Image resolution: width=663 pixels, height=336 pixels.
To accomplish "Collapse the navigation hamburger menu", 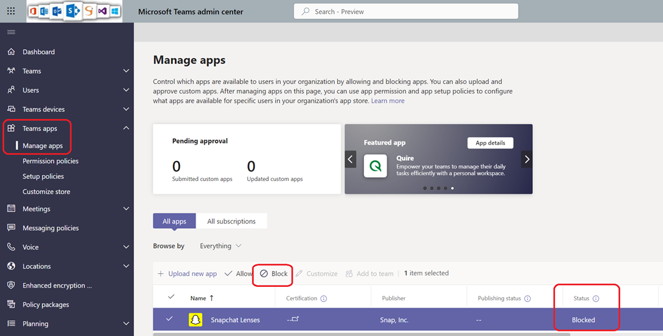I will 11,32.
